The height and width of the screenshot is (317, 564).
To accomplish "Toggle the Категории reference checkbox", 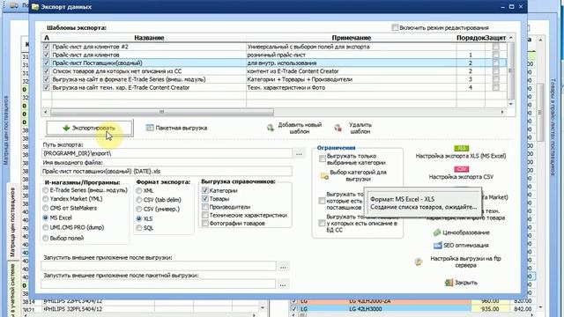I will point(205,190).
